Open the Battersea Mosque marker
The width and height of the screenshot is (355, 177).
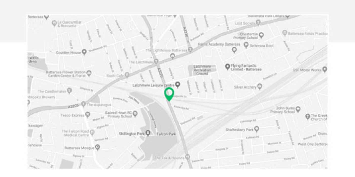pyautogui.click(x=98, y=147)
